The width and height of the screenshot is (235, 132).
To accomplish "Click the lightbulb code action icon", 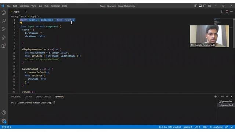I will (21, 23).
